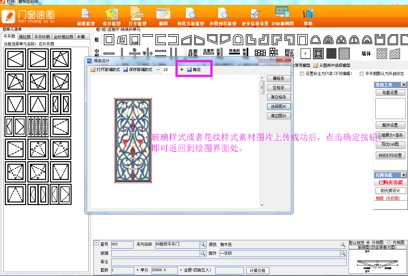Click the 选择图片 button
The width and height of the screenshot is (408, 276).
(279, 106)
